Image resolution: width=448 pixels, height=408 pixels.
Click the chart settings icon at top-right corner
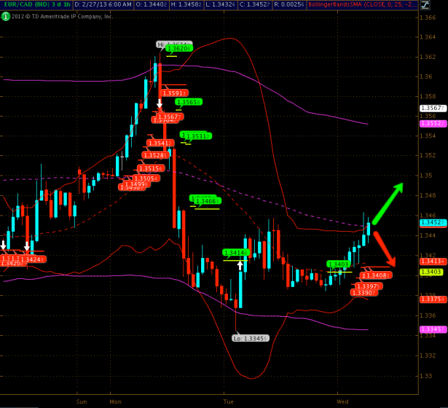pos(441,4)
